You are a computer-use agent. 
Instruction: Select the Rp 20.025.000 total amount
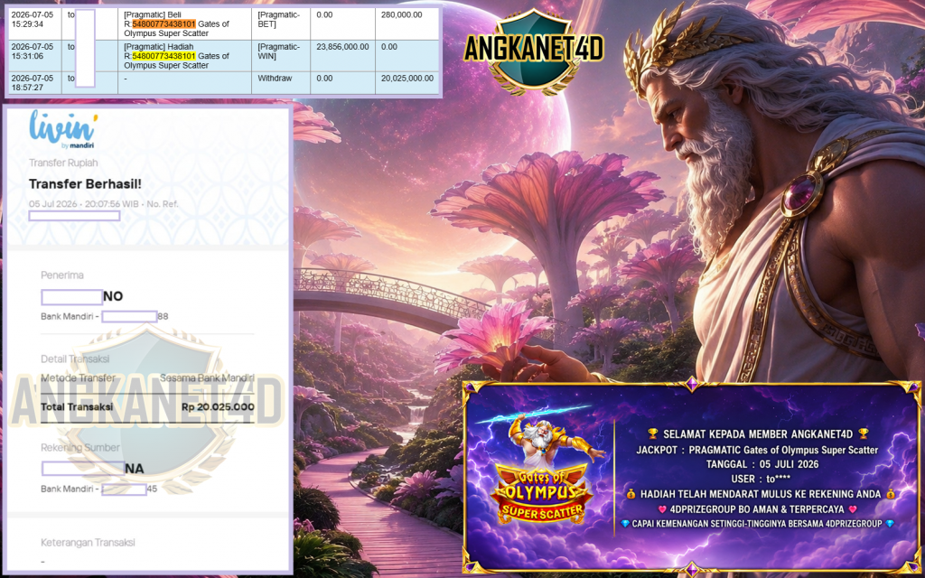coord(218,407)
